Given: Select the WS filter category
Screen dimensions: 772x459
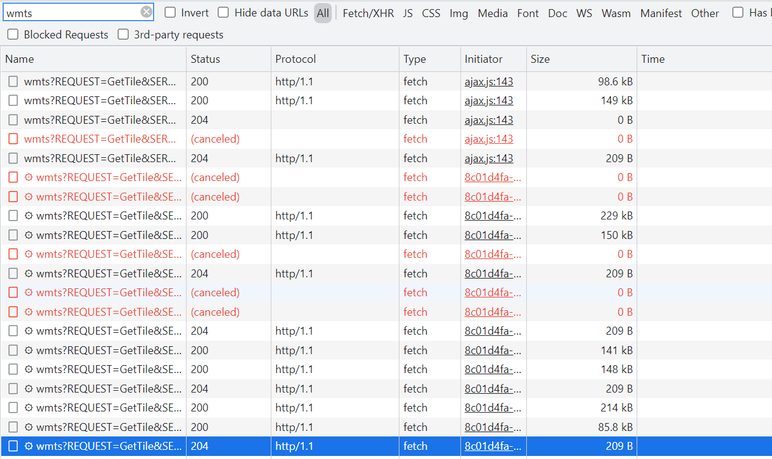Looking at the screenshot, I should coord(584,12).
